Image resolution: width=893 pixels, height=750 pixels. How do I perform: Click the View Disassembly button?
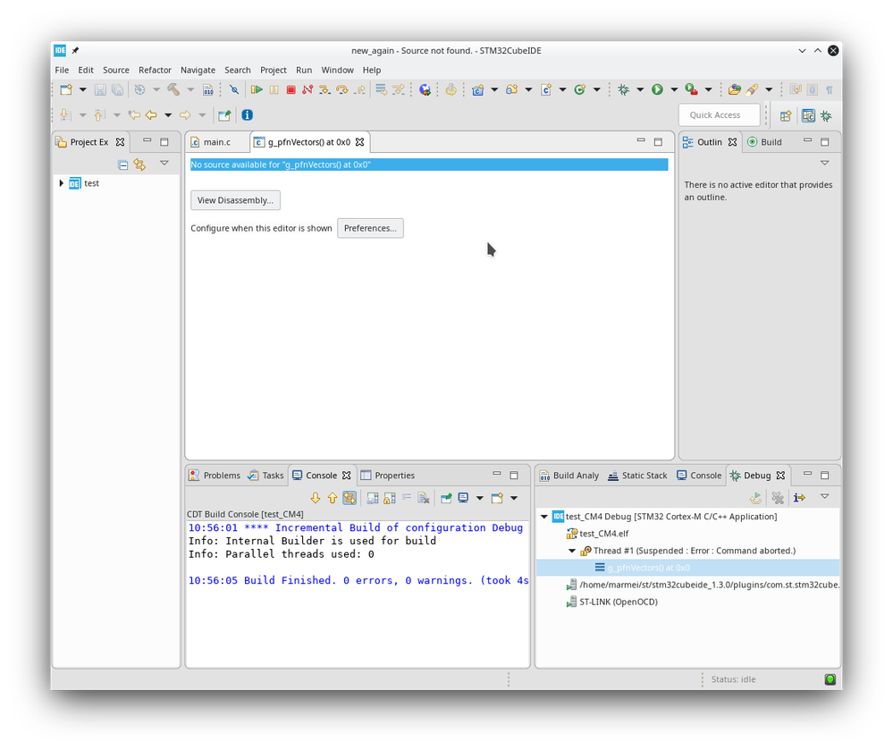235,200
